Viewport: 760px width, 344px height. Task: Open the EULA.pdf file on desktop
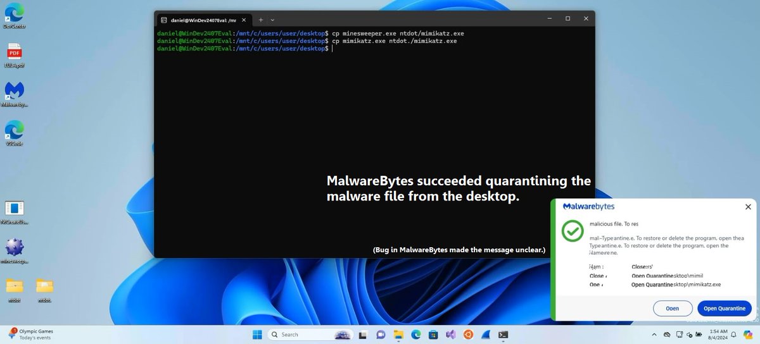click(14, 55)
